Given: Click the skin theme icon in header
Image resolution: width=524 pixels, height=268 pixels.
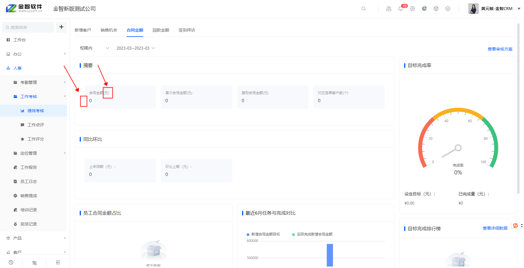Looking at the screenshot, I should 436,9.
